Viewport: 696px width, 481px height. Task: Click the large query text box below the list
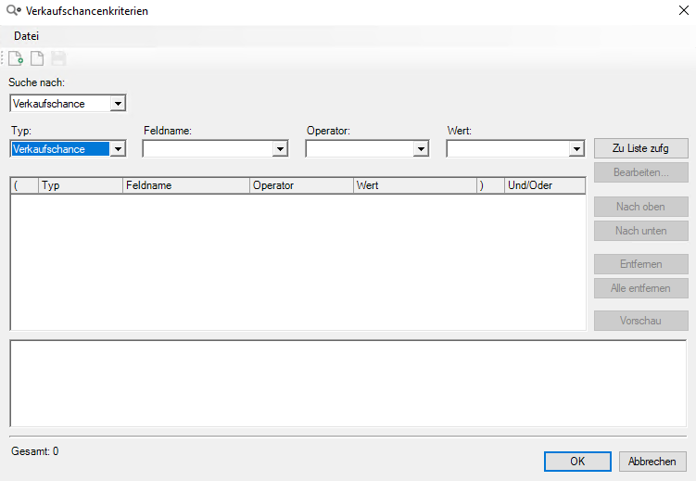[x=348, y=384]
